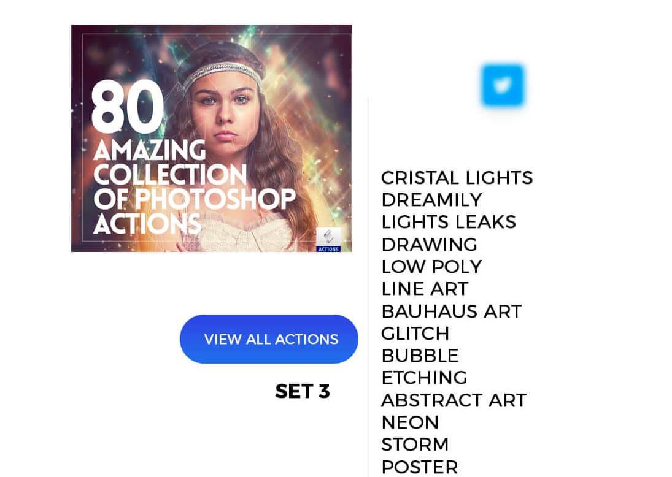This screenshot has height=477, width=672.
Task: Open the Abstract Art entry
Action: pos(454,400)
